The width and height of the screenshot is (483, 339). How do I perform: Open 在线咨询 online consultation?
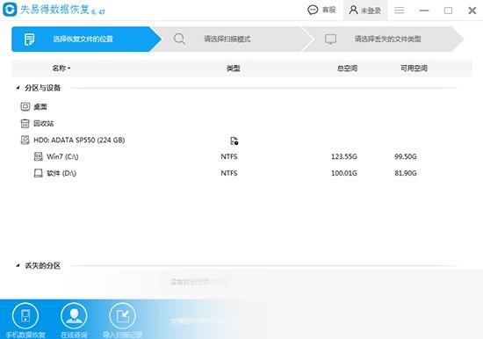tap(74, 321)
